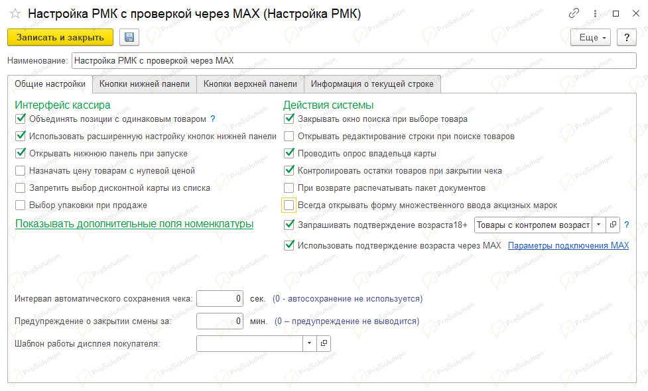Viewport: 648px width, 391px height.
Task: Disable 'Использовать подтверждение возраста через MAX'
Action: tap(289, 246)
